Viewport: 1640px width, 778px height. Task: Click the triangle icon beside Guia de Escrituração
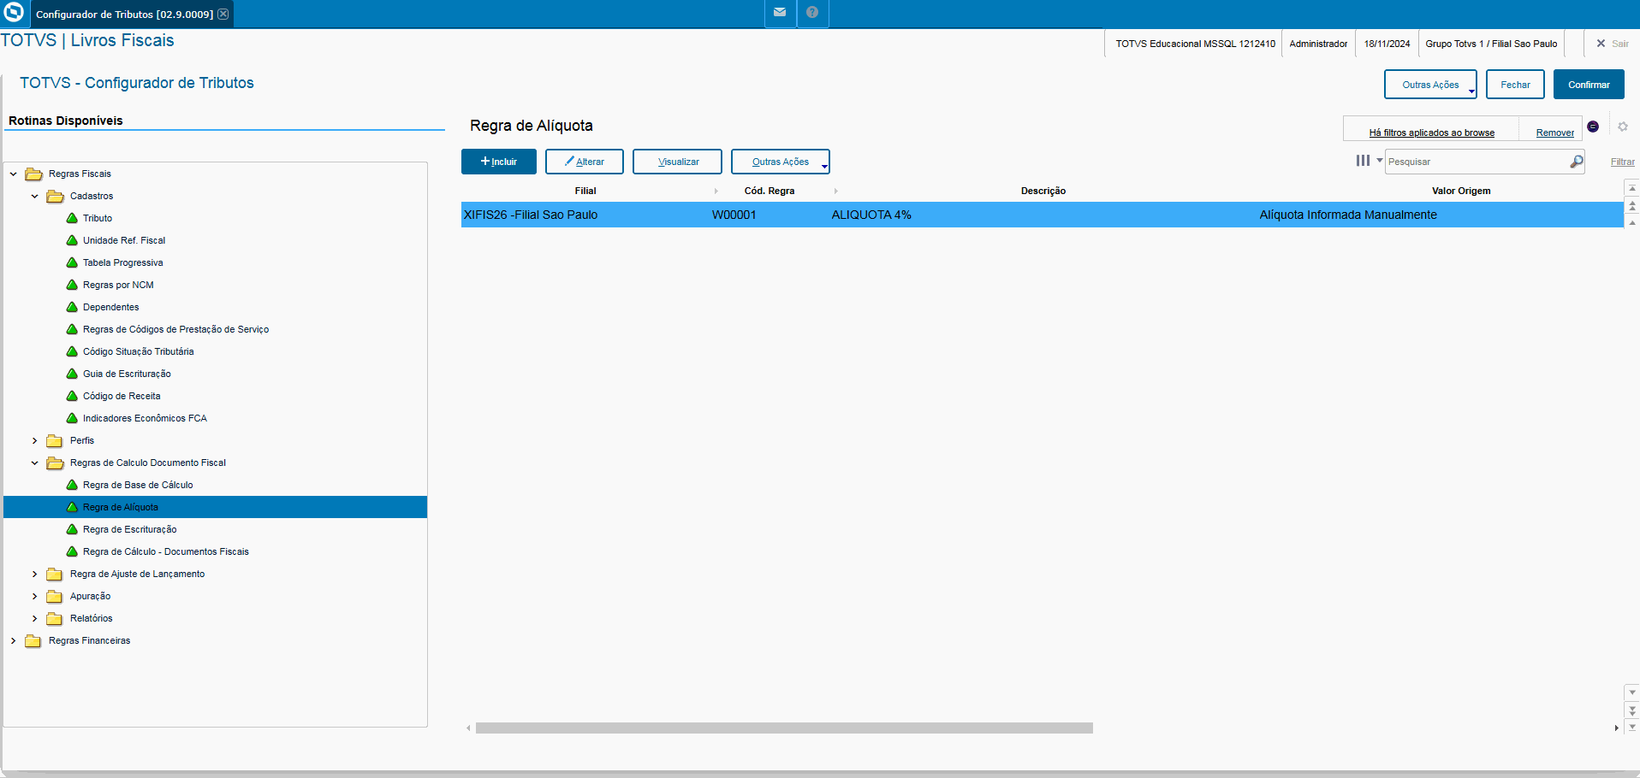72,374
